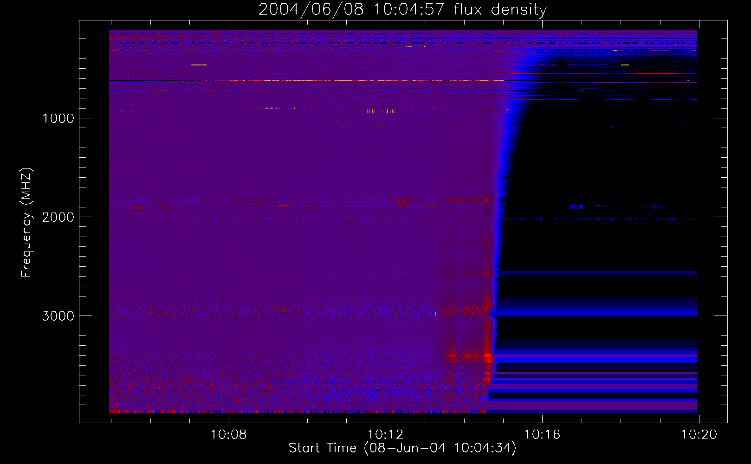Click the 1000 frequency tick label
Viewport: 751px width, 464px height.
point(58,118)
